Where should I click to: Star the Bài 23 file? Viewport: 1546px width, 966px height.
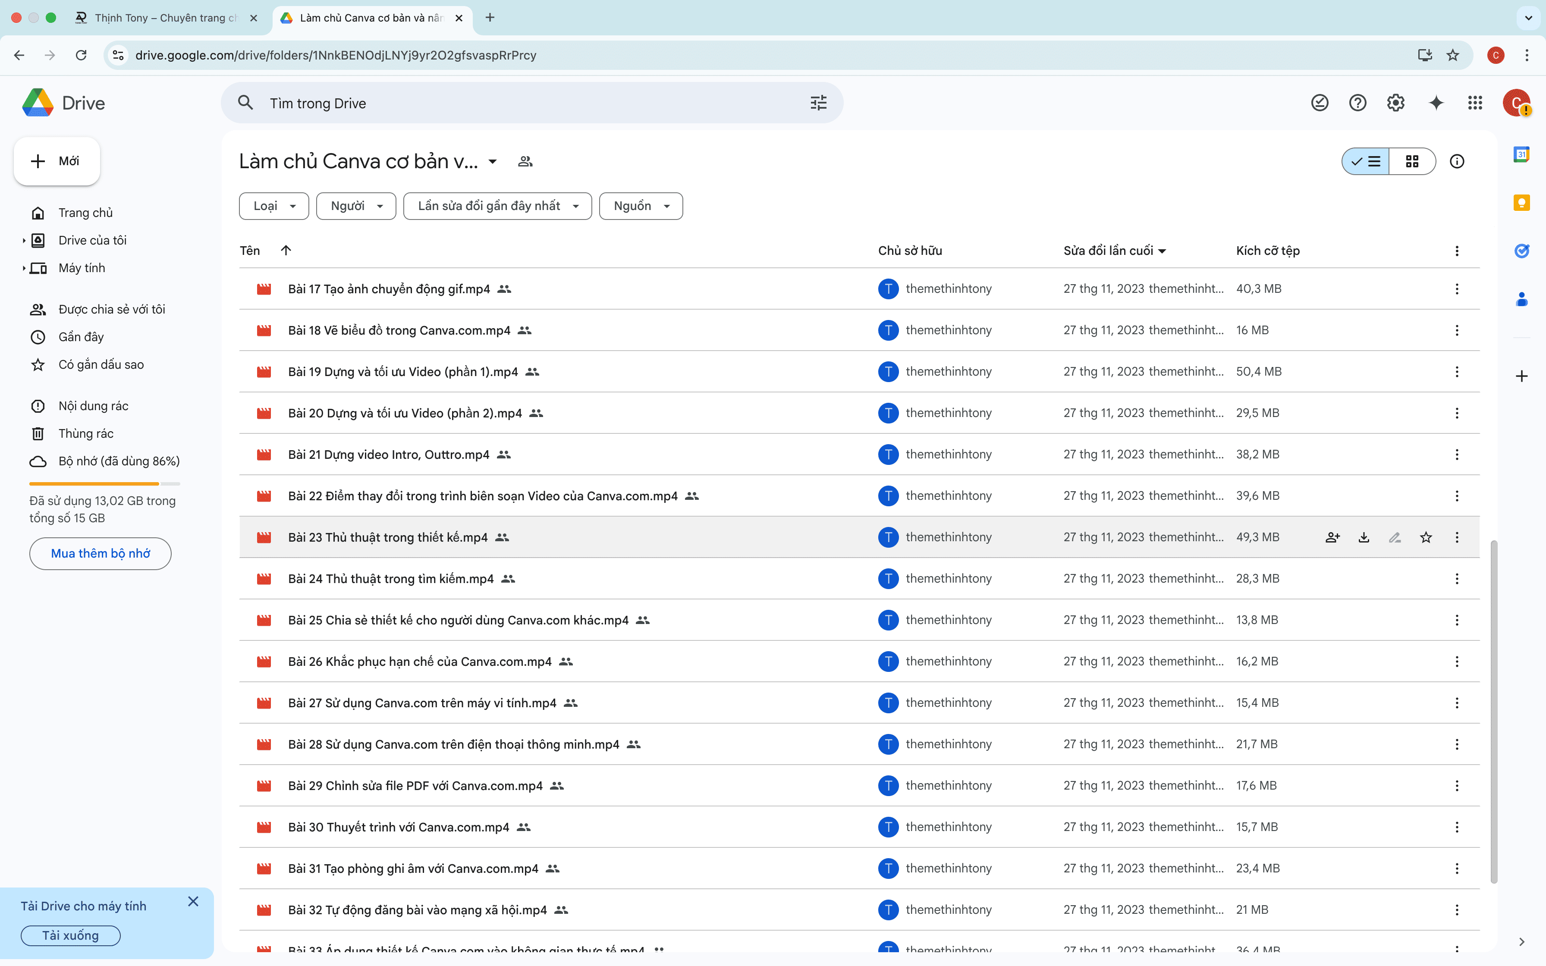(1425, 537)
